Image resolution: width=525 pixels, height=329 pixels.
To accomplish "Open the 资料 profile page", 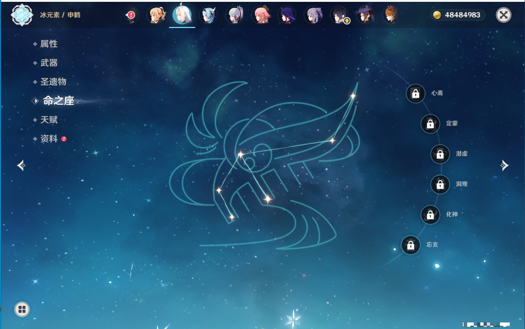I will 49,139.
